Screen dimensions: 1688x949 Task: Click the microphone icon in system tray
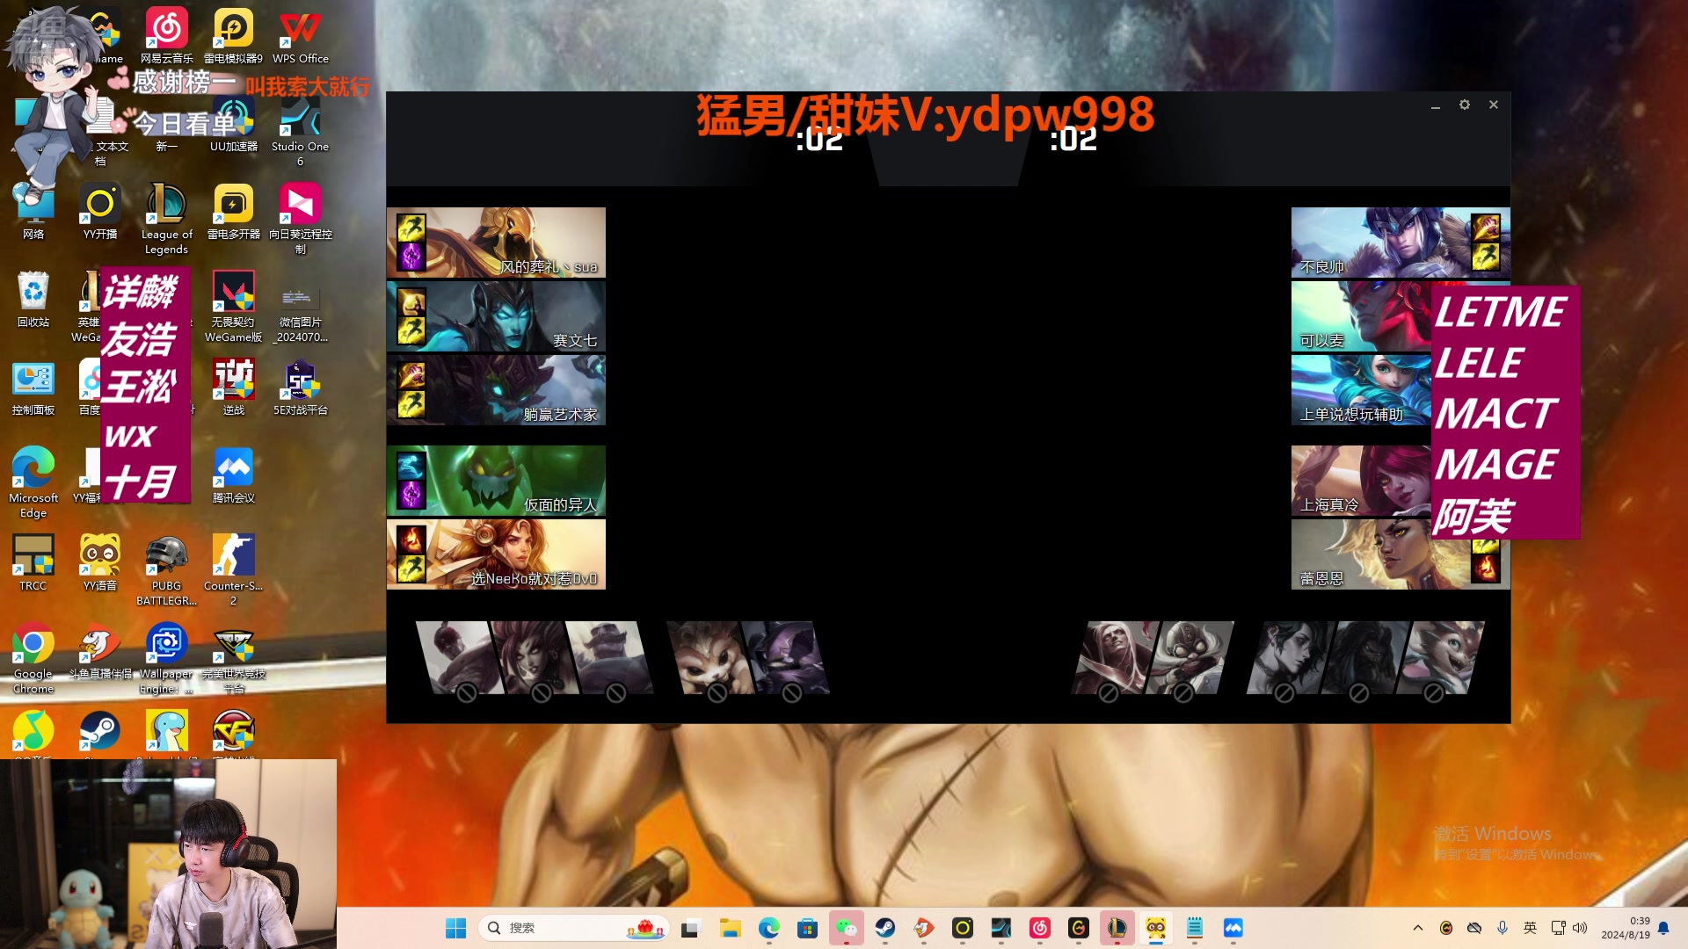pyautogui.click(x=1502, y=928)
